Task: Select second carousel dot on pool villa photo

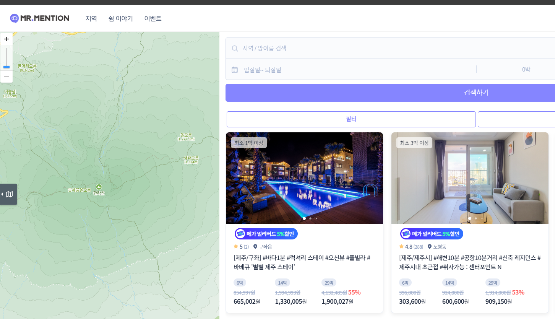Action: pos(310,218)
